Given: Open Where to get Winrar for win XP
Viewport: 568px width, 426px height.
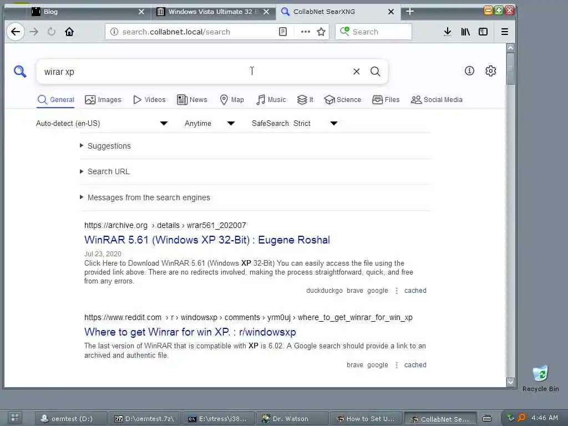Looking at the screenshot, I should coord(190,332).
